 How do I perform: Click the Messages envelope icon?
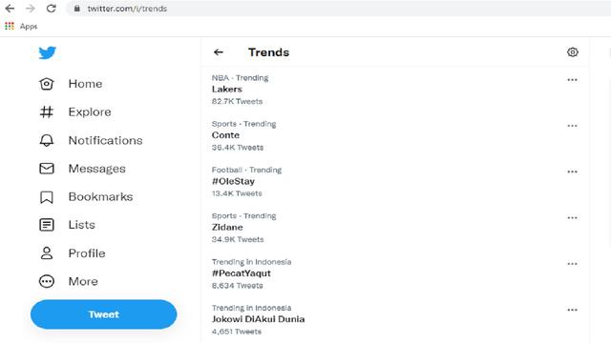[x=47, y=169]
